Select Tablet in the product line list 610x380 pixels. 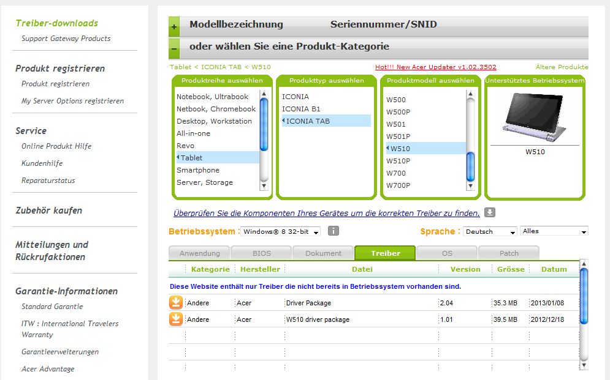[x=218, y=158]
